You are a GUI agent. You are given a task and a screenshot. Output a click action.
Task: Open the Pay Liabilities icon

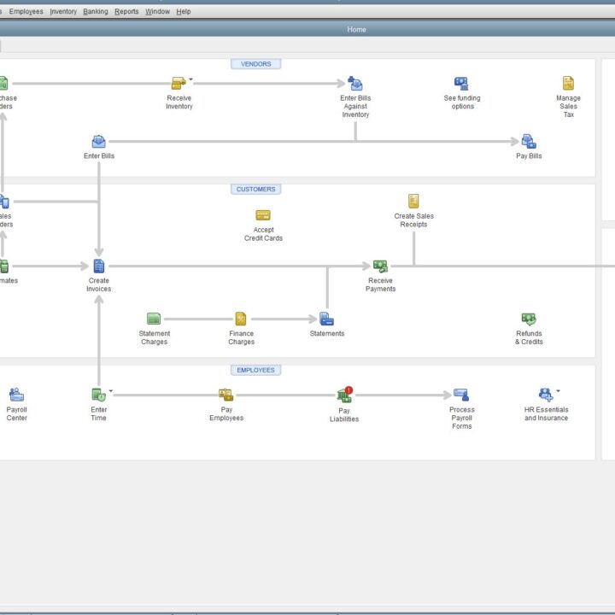tap(344, 395)
